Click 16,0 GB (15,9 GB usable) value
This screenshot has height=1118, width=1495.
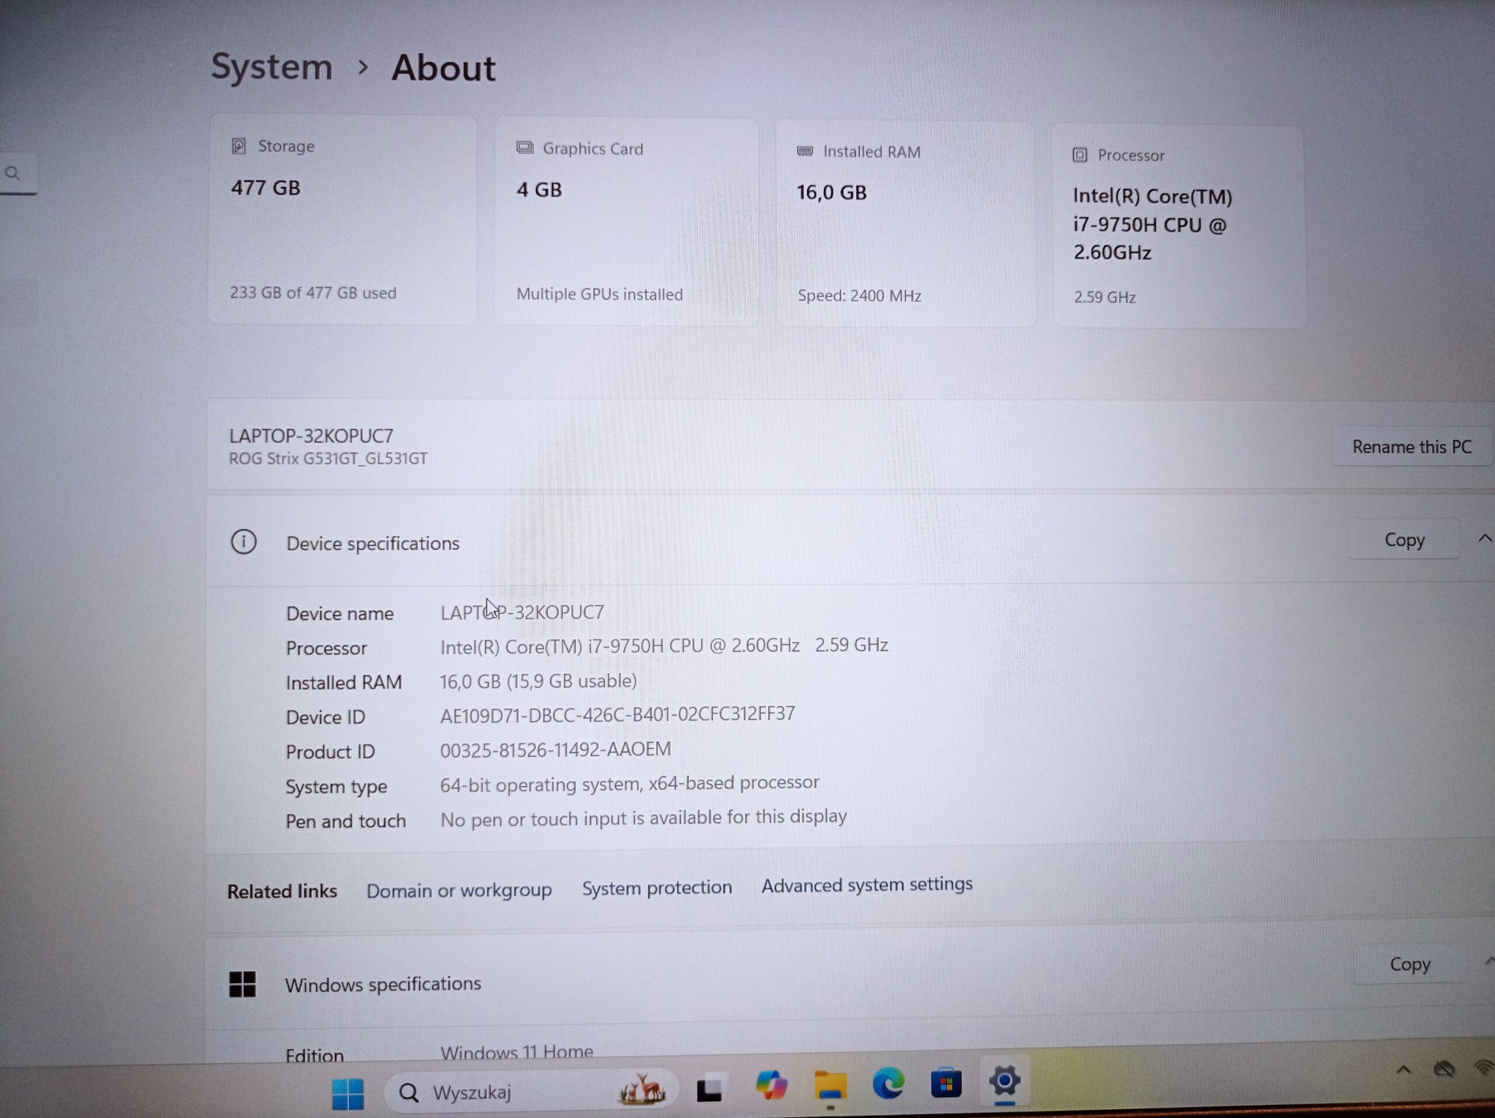tap(538, 681)
